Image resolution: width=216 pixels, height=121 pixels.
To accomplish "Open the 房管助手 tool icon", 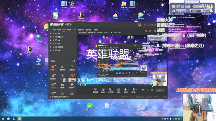I will click(x=62, y=68).
